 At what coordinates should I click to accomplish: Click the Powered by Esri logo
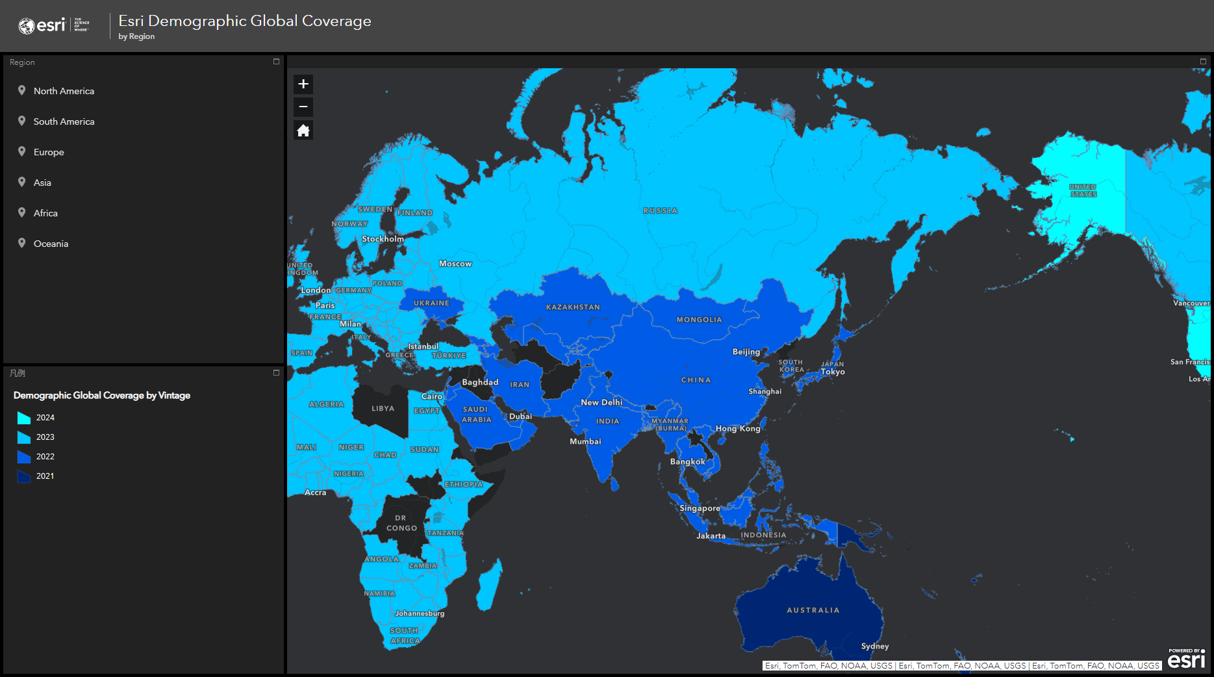(x=1187, y=658)
